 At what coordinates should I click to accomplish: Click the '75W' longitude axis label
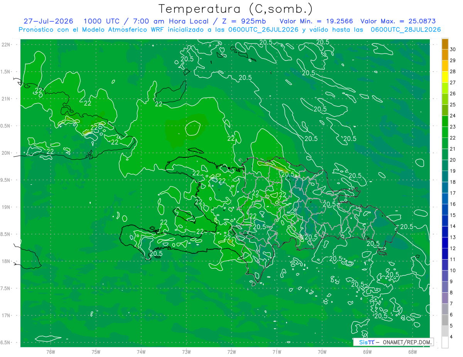pos(96,352)
